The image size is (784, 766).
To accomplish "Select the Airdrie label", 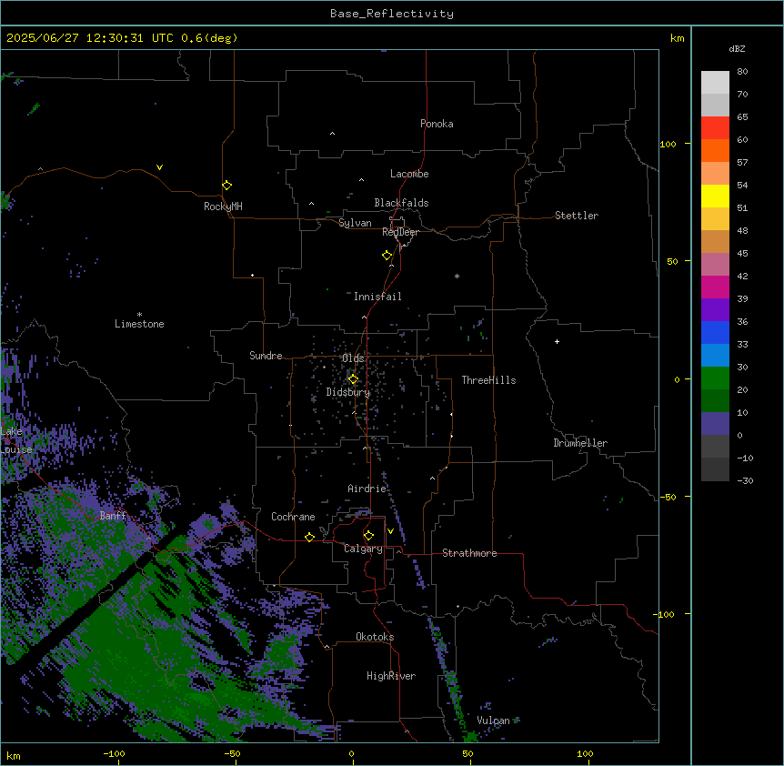I will [x=367, y=489].
